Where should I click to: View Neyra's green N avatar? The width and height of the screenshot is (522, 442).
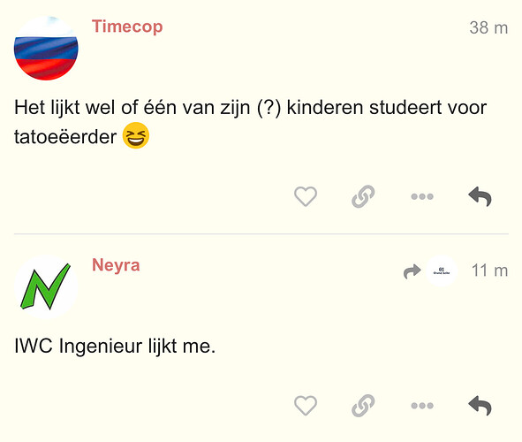[x=46, y=286]
